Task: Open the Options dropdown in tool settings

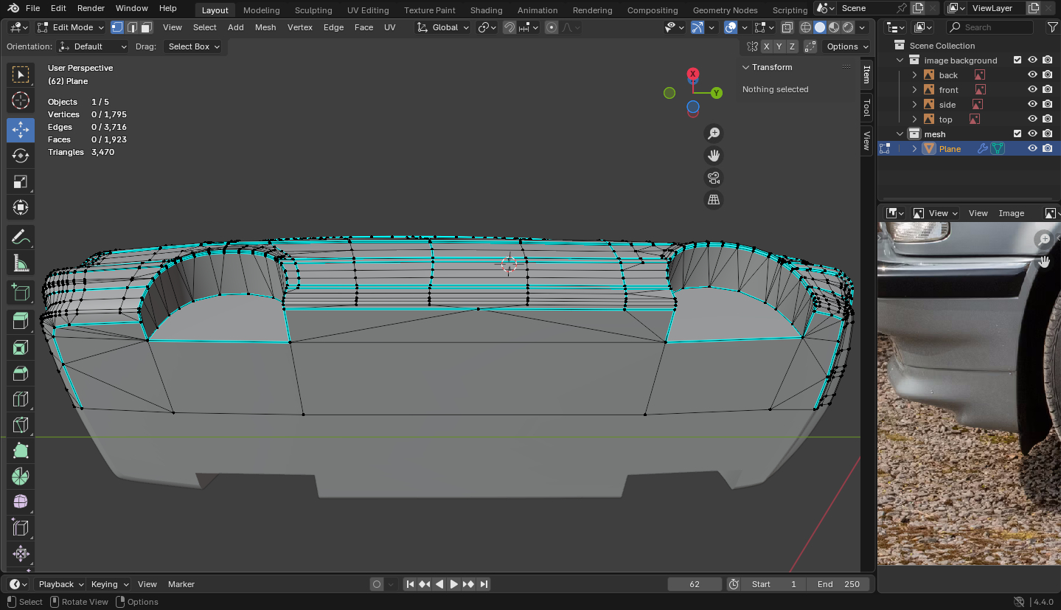Action: (x=846, y=46)
